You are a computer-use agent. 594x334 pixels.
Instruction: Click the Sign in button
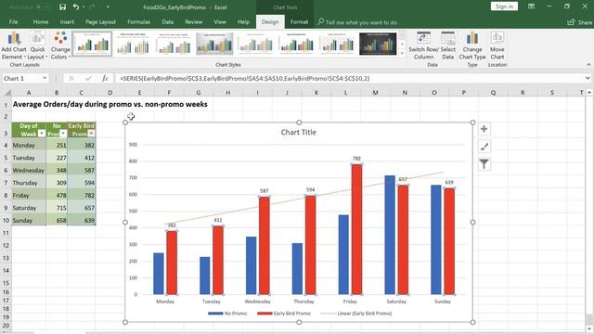point(504,6)
